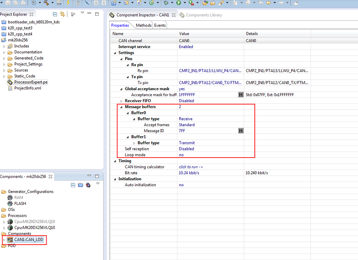Click Rx pin value CMP2_IN1/PTA13
The image size is (358, 260).
210,71
